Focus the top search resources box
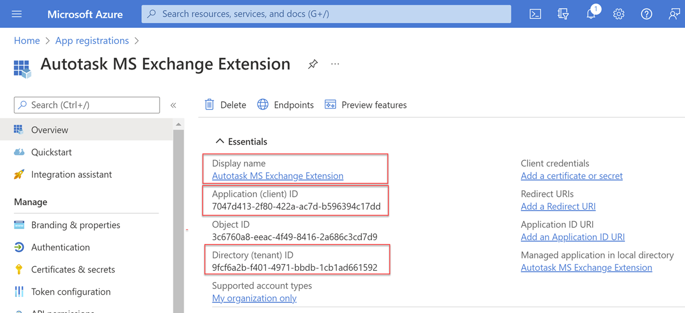 326,14
